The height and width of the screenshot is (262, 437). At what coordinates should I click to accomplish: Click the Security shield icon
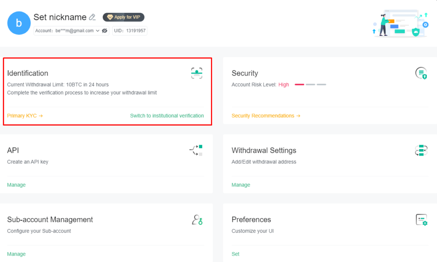[422, 73]
